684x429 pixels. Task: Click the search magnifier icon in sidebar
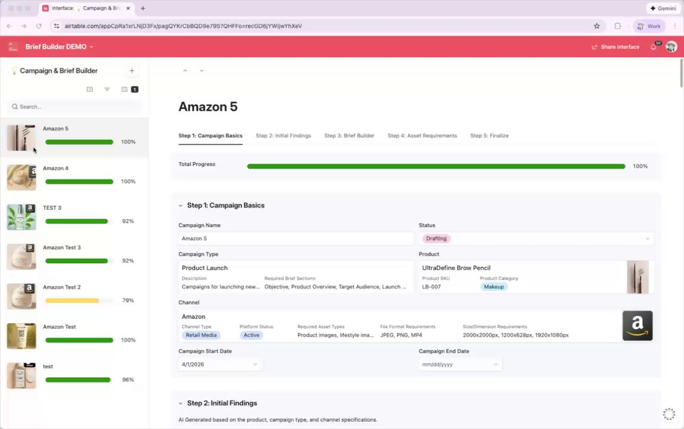click(15, 107)
